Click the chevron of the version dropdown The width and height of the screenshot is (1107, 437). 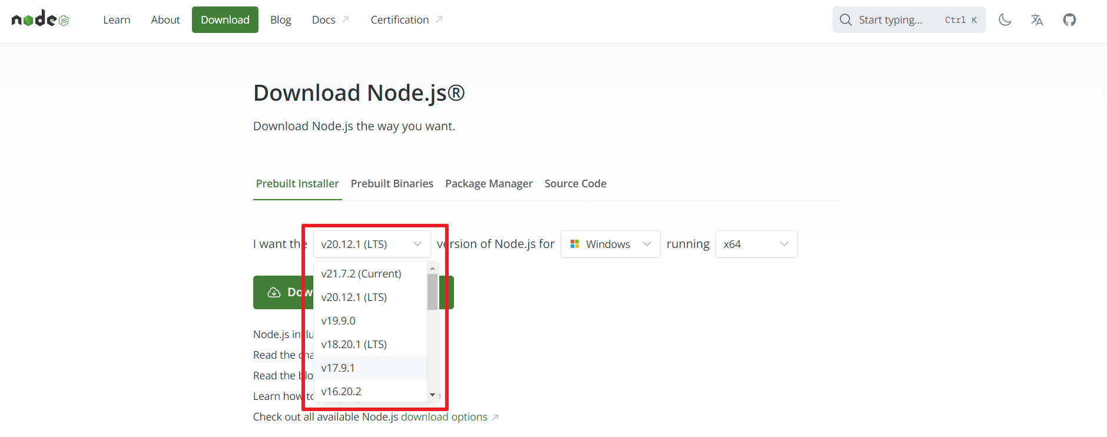click(x=417, y=244)
